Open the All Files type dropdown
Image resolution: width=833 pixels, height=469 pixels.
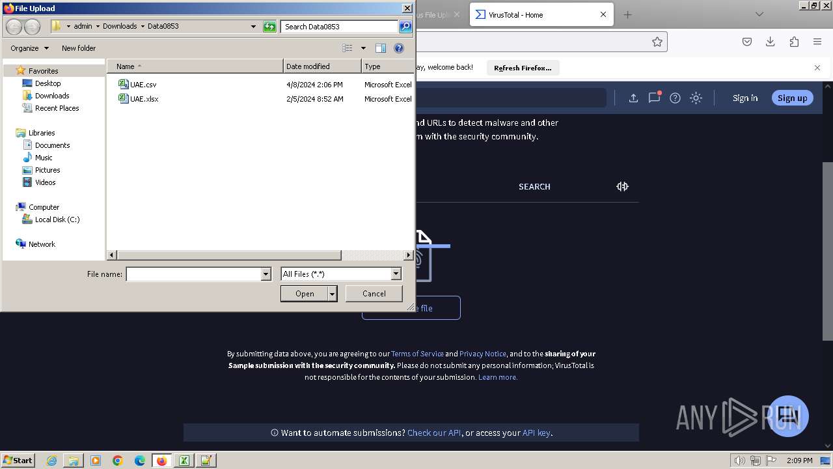[341, 274]
